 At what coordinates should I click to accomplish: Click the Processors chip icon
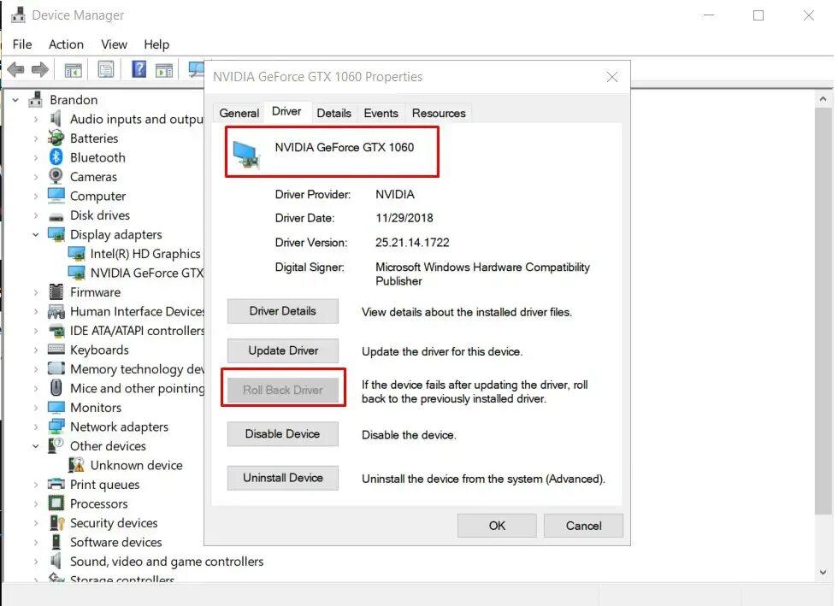[56, 503]
